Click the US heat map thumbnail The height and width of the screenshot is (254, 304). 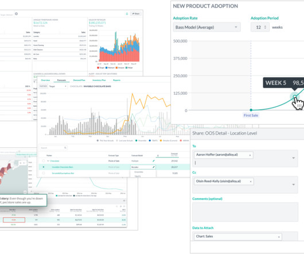(14, 177)
